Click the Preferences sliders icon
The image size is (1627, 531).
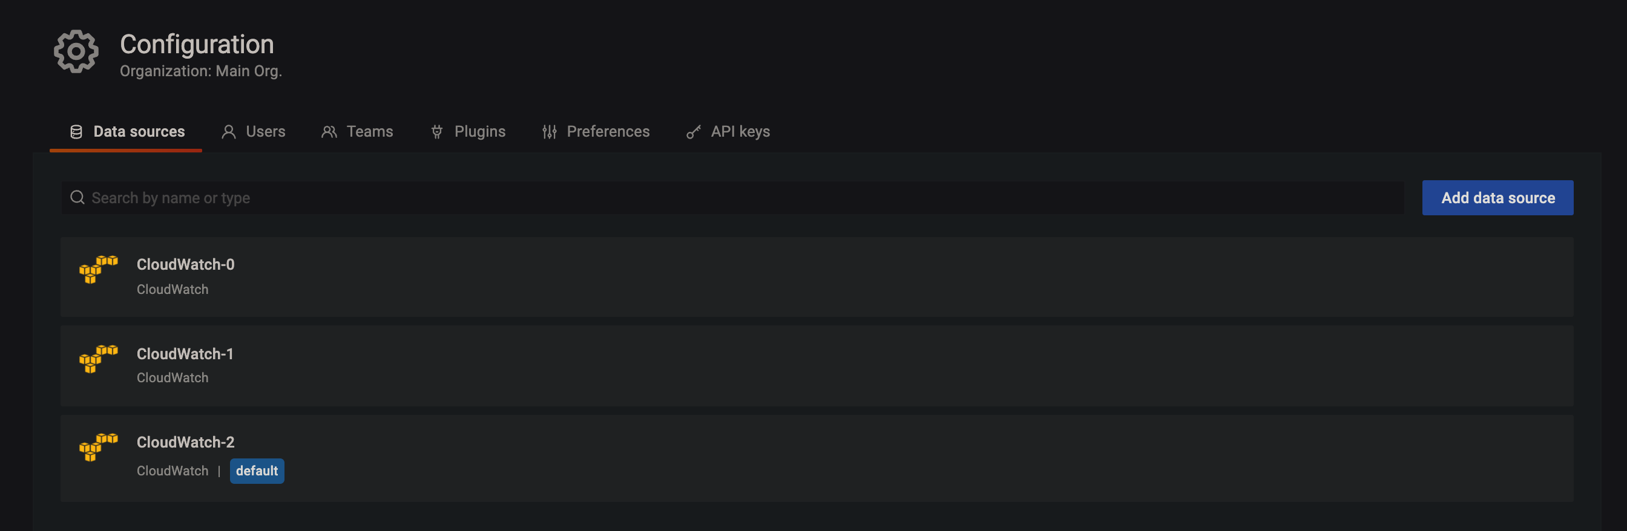(550, 131)
